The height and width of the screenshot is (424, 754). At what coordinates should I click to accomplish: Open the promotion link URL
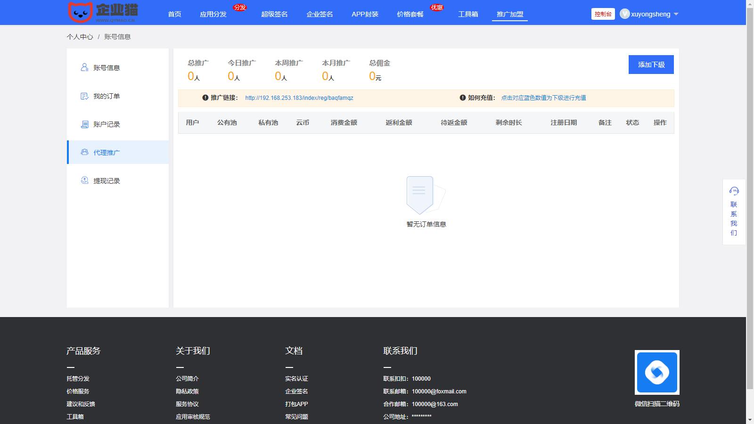299,98
